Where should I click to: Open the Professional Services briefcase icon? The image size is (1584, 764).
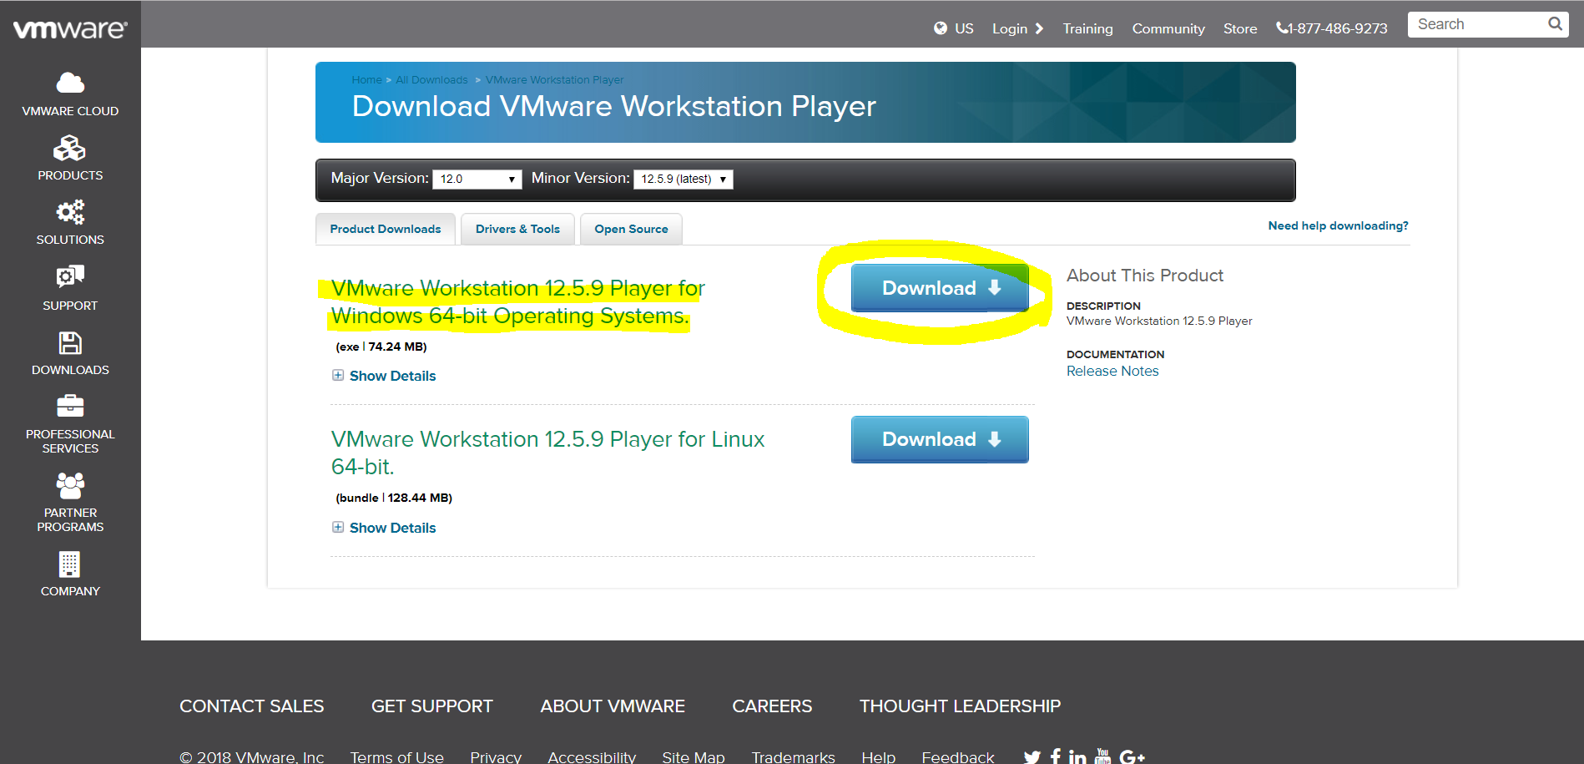point(70,406)
